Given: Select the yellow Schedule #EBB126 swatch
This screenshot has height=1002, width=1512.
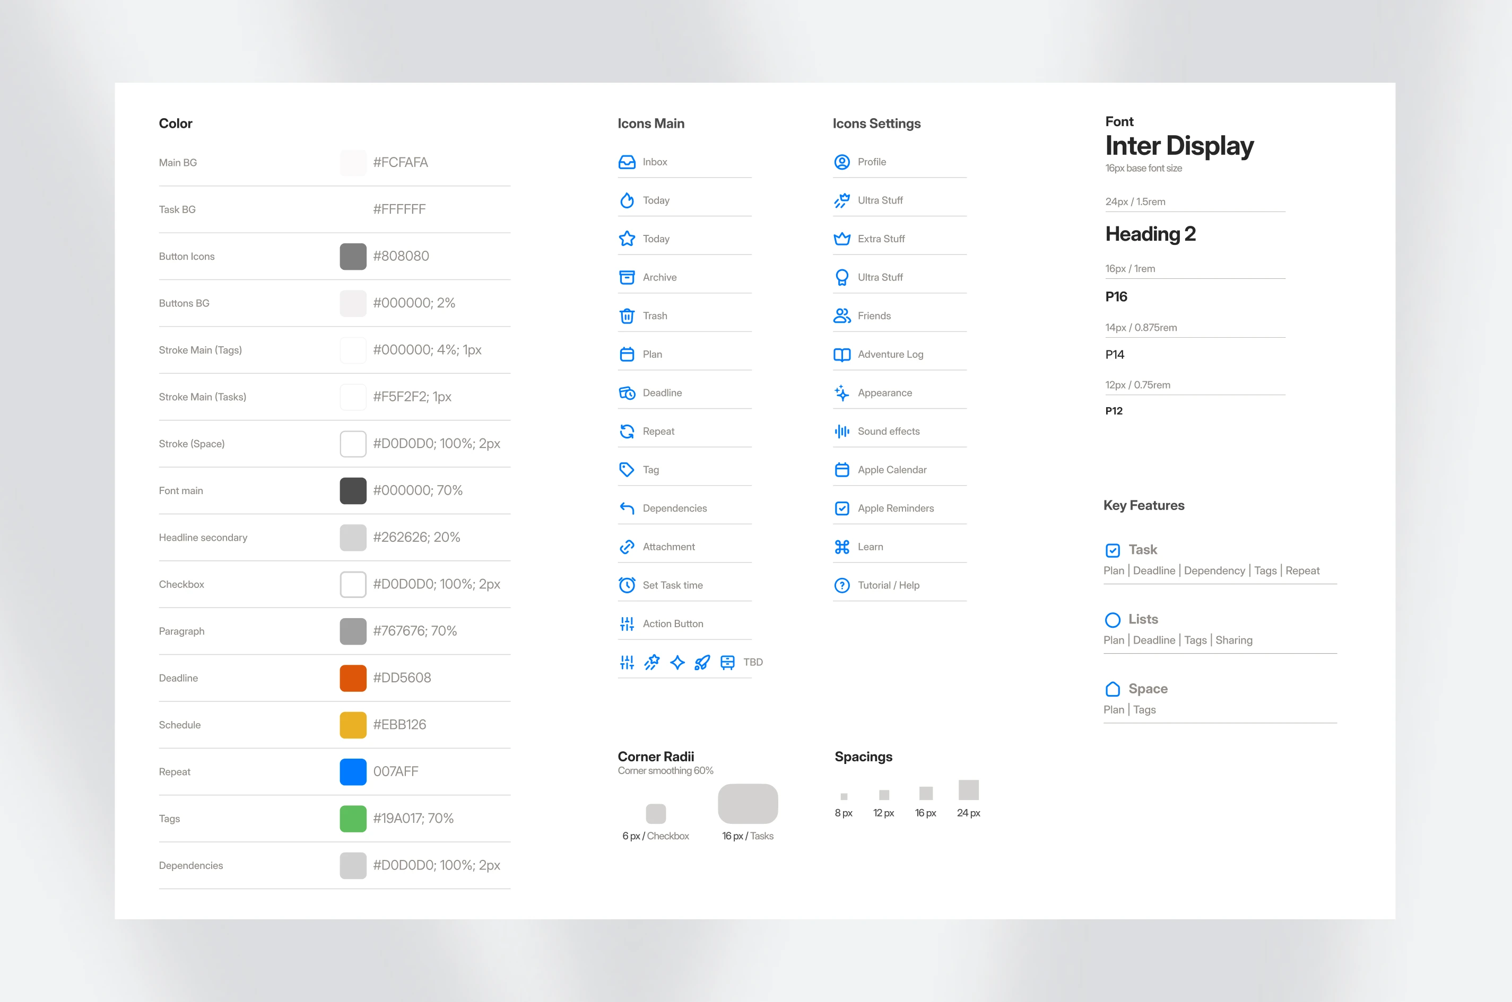Looking at the screenshot, I should click(353, 725).
